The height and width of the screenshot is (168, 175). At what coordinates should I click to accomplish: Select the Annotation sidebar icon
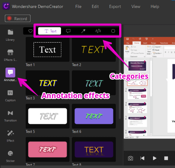[10, 72]
